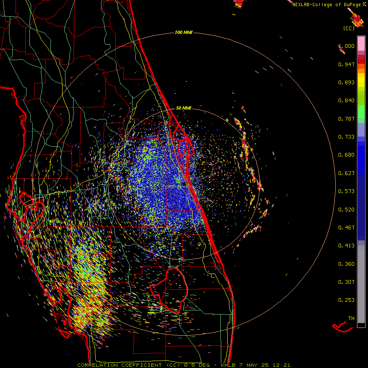Select the 0.627 legend value
The width and height of the screenshot is (368, 368).
coord(346,173)
